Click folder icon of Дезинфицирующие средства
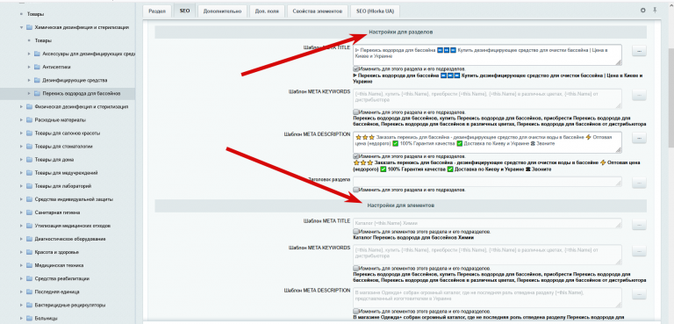 tap(37, 80)
